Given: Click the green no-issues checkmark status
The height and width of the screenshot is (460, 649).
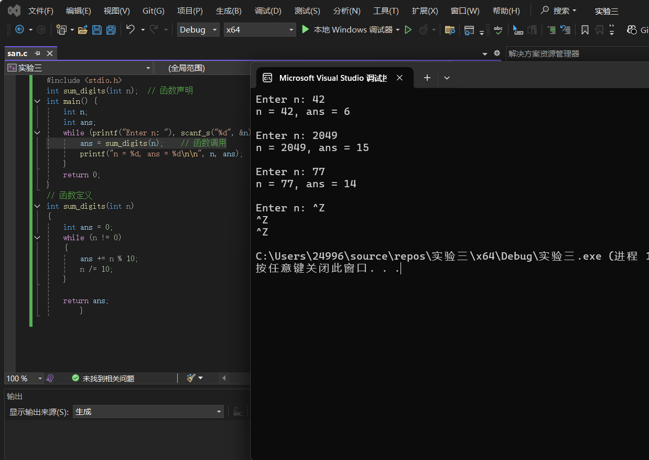Looking at the screenshot, I should (75, 378).
